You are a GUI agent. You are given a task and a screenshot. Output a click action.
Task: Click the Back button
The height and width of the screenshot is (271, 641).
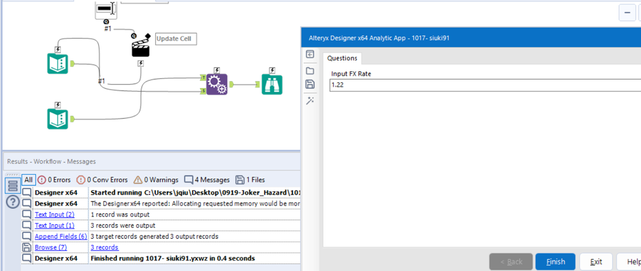click(x=511, y=262)
